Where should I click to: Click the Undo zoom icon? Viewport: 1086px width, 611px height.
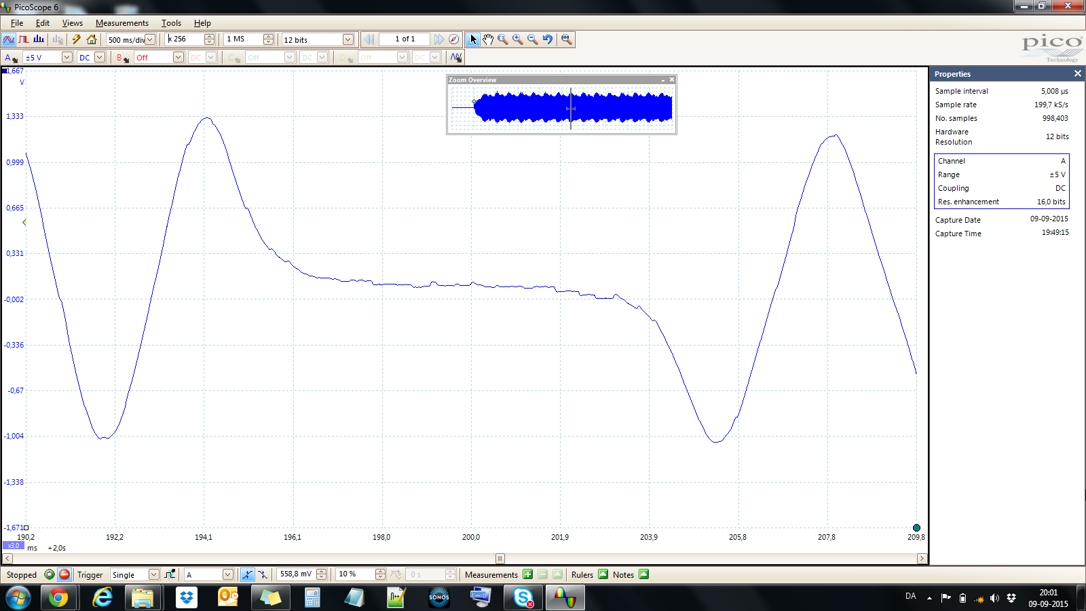click(548, 39)
